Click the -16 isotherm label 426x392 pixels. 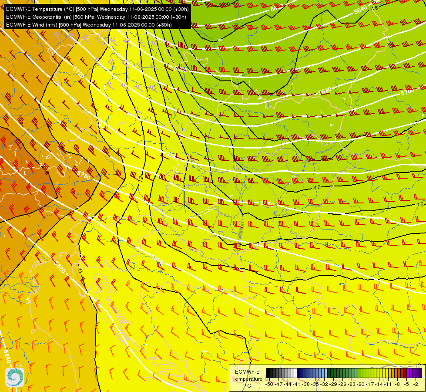point(317,187)
